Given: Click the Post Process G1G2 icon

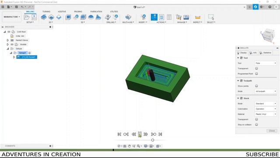Looking at the screenshot, I should [161, 17].
